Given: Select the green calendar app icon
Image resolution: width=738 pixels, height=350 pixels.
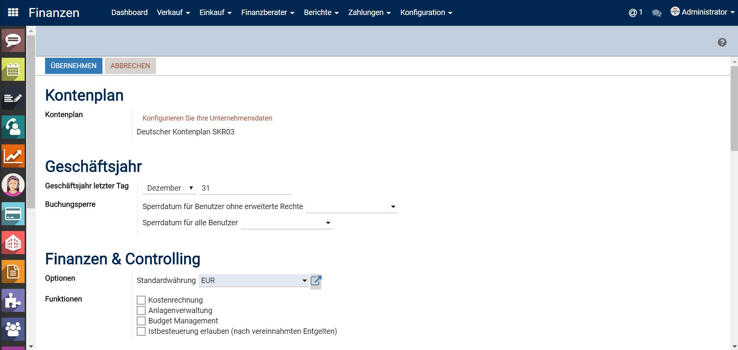Looking at the screenshot, I should 13,69.
